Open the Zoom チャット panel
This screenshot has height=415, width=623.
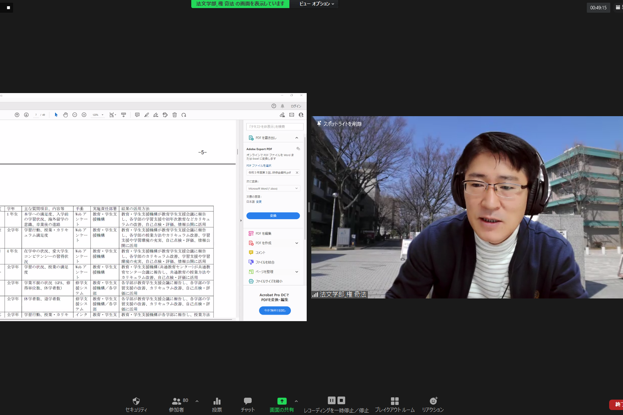click(248, 405)
